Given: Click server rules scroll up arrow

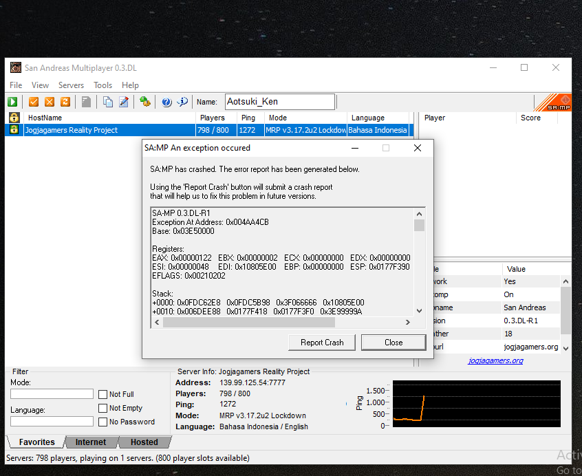Looking at the screenshot, I should click(565, 281).
